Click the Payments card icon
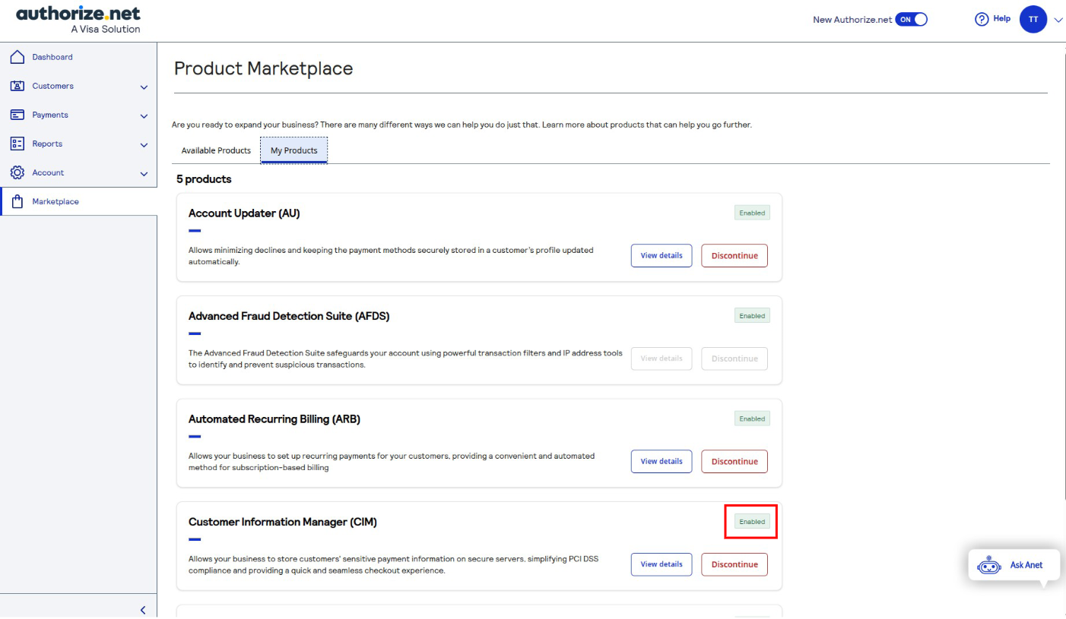1066x619 pixels. coord(17,115)
